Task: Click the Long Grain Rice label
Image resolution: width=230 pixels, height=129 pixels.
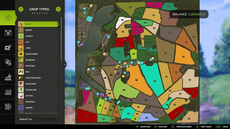Action: pos(33,78)
